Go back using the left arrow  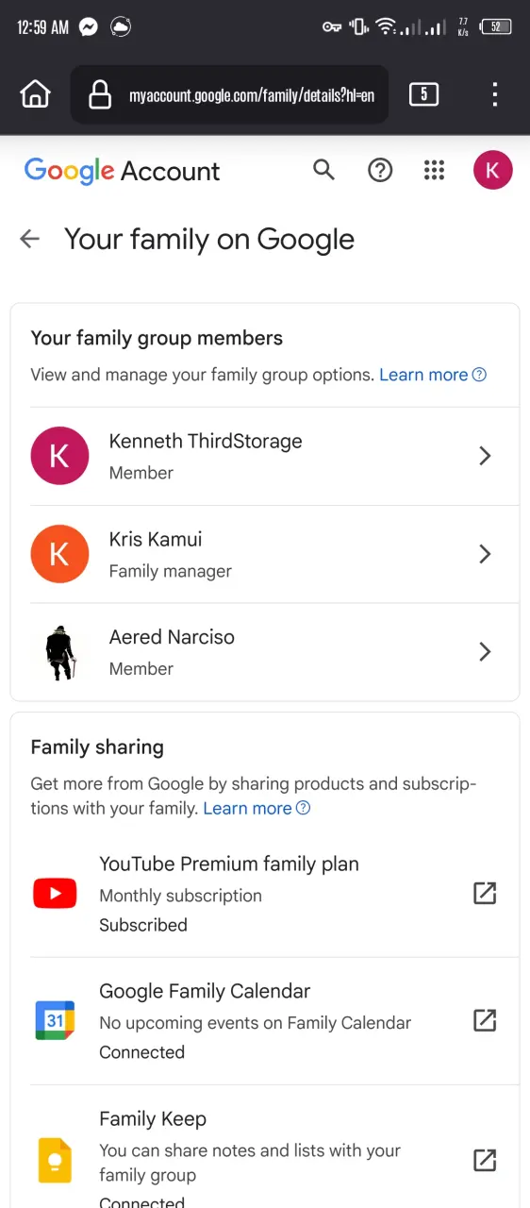click(30, 239)
